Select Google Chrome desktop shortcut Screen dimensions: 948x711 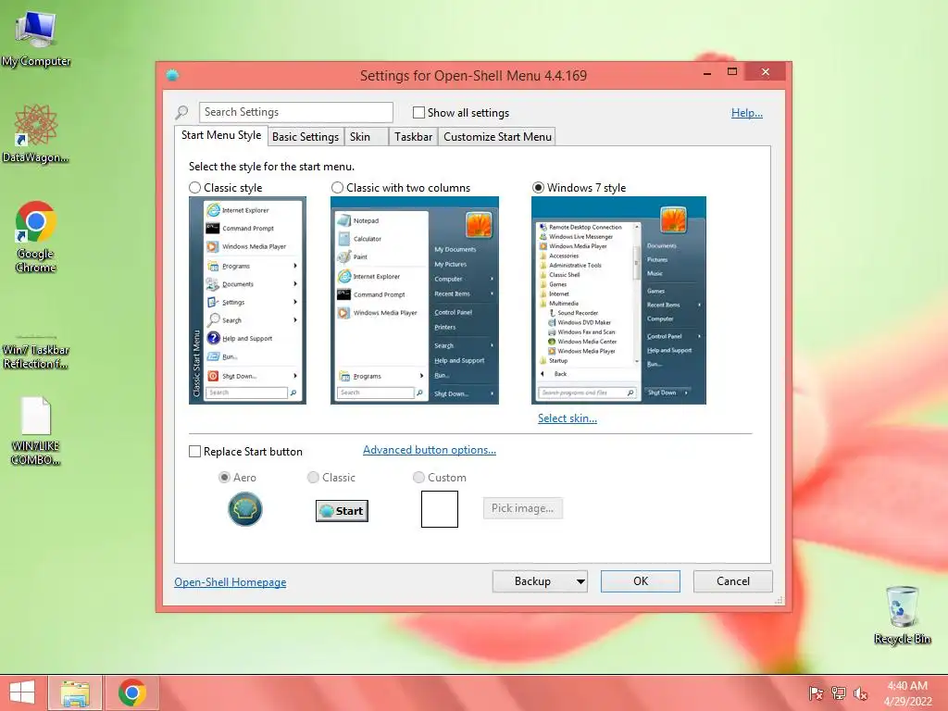pos(36,237)
